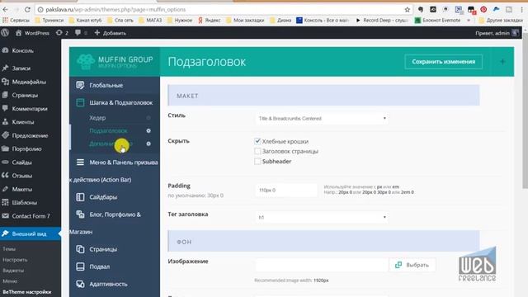
Task: Open the Pinterest extension icon
Action: click(483, 9)
